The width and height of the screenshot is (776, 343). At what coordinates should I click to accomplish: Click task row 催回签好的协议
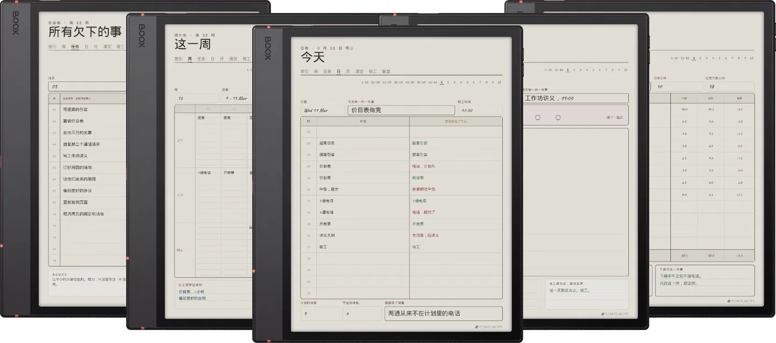(x=87, y=191)
